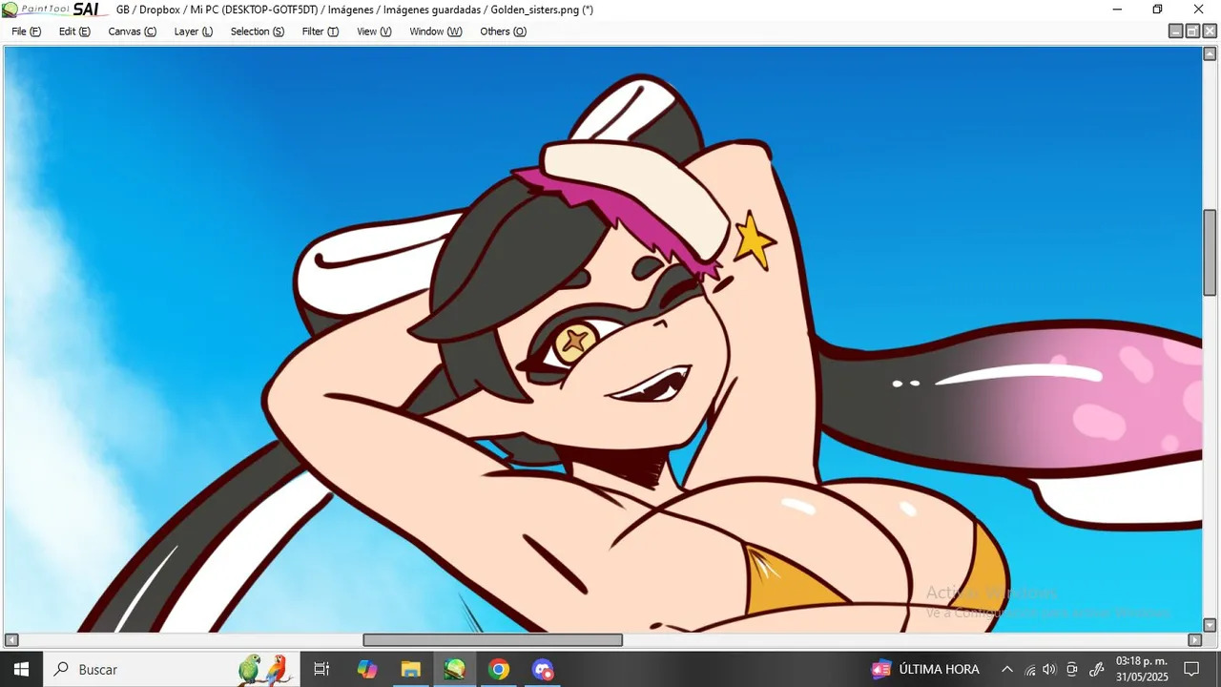This screenshot has height=687, width=1221.
Task: Launch Copilot from the taskbar
Action: pyautogui.click(x=367, y=669)
